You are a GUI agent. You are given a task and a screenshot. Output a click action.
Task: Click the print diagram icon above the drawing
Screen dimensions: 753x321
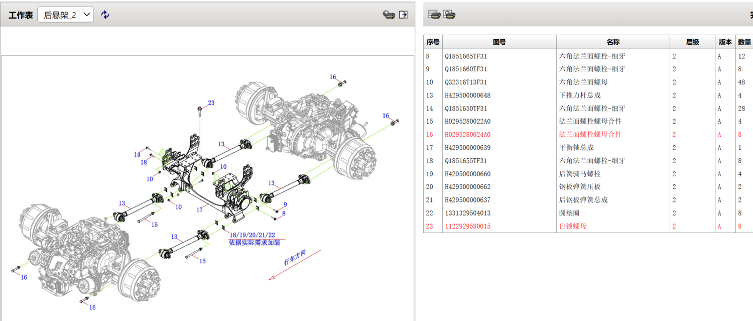tap(389, 15)
